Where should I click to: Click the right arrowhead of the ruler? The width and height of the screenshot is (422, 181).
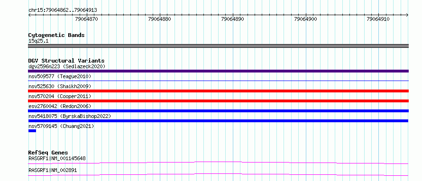[x=407, y=15]
